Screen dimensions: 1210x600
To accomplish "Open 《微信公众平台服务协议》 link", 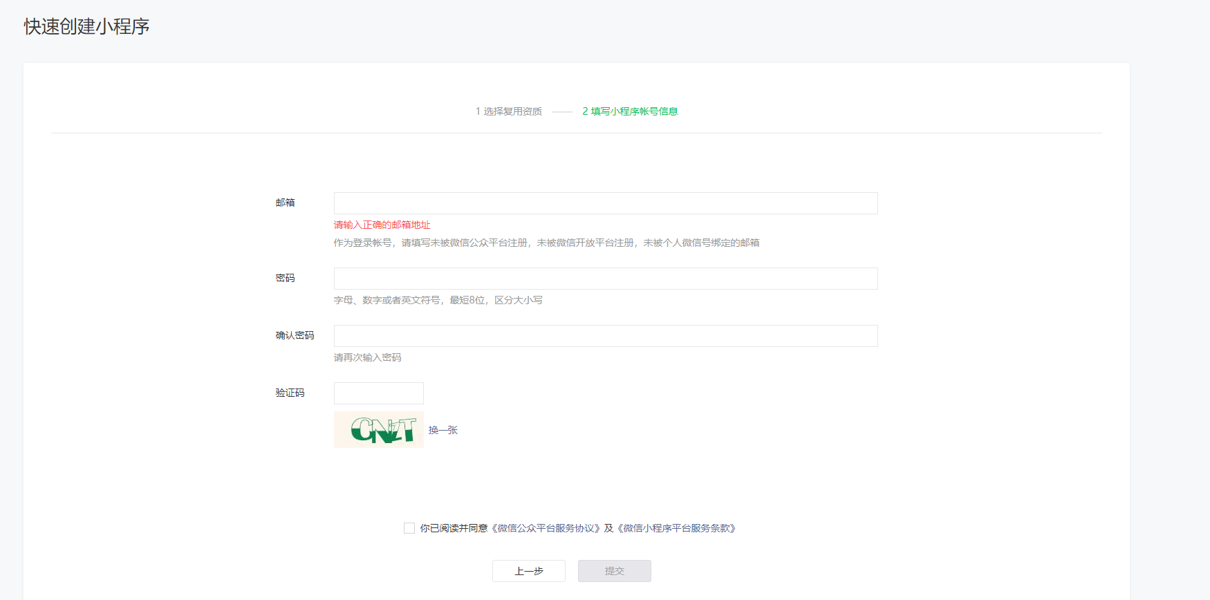I will click(546, 528).
